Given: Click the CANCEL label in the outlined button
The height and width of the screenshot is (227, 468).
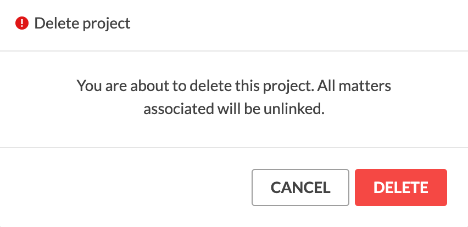Looking at the screenshot, I should coord(300,188).
